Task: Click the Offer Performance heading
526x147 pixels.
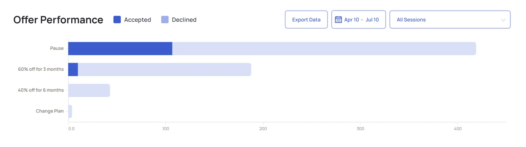Action: click(58, 20)
